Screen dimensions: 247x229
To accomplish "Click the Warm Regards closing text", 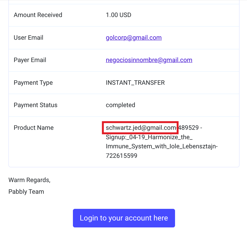I will (29, 180).
